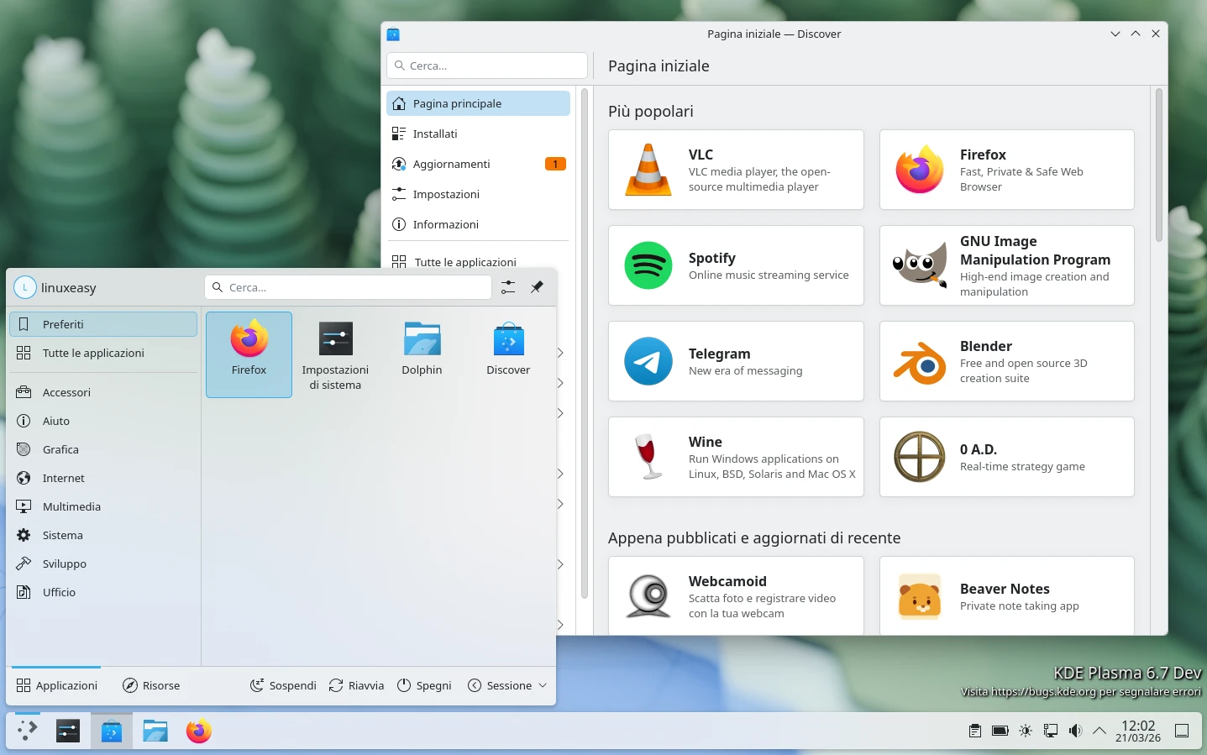Click the Spegni button

click(424, 685)
